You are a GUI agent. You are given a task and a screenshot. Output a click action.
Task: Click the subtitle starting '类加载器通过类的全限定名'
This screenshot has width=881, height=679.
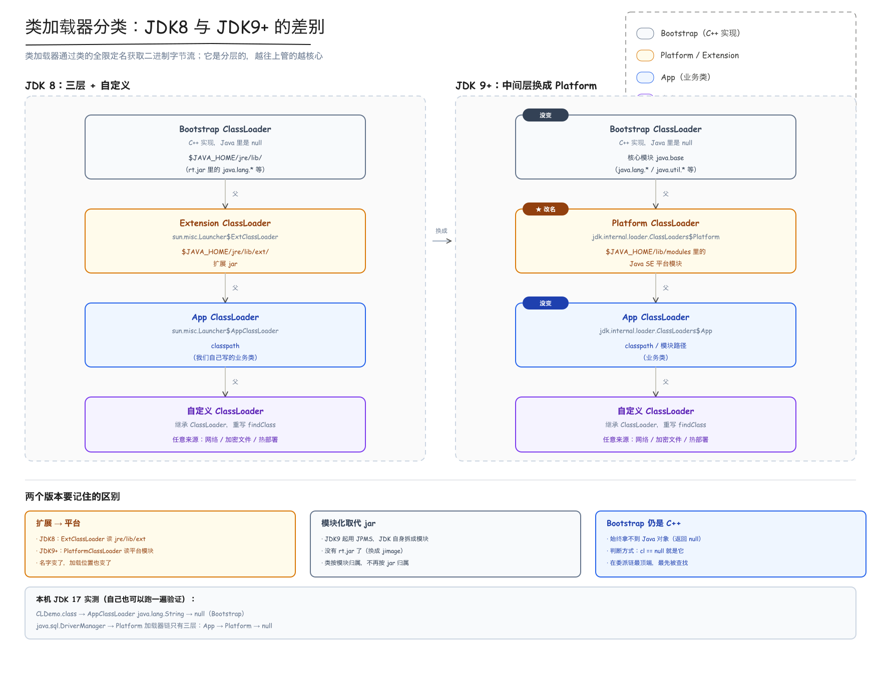pyautogui.click(x=174, y=56)
